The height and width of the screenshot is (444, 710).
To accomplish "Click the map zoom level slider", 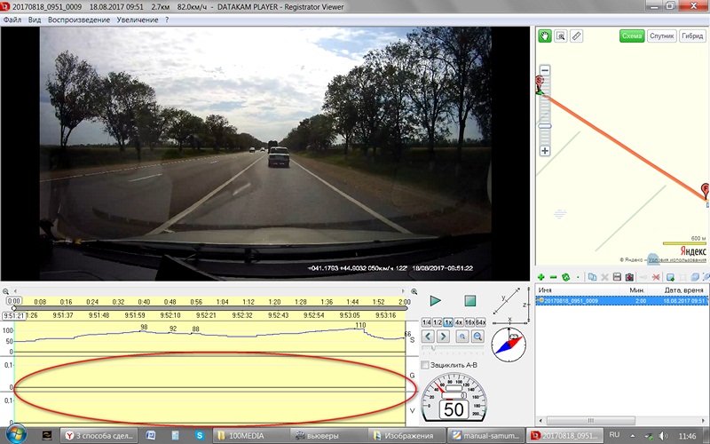I will [545, 125].
